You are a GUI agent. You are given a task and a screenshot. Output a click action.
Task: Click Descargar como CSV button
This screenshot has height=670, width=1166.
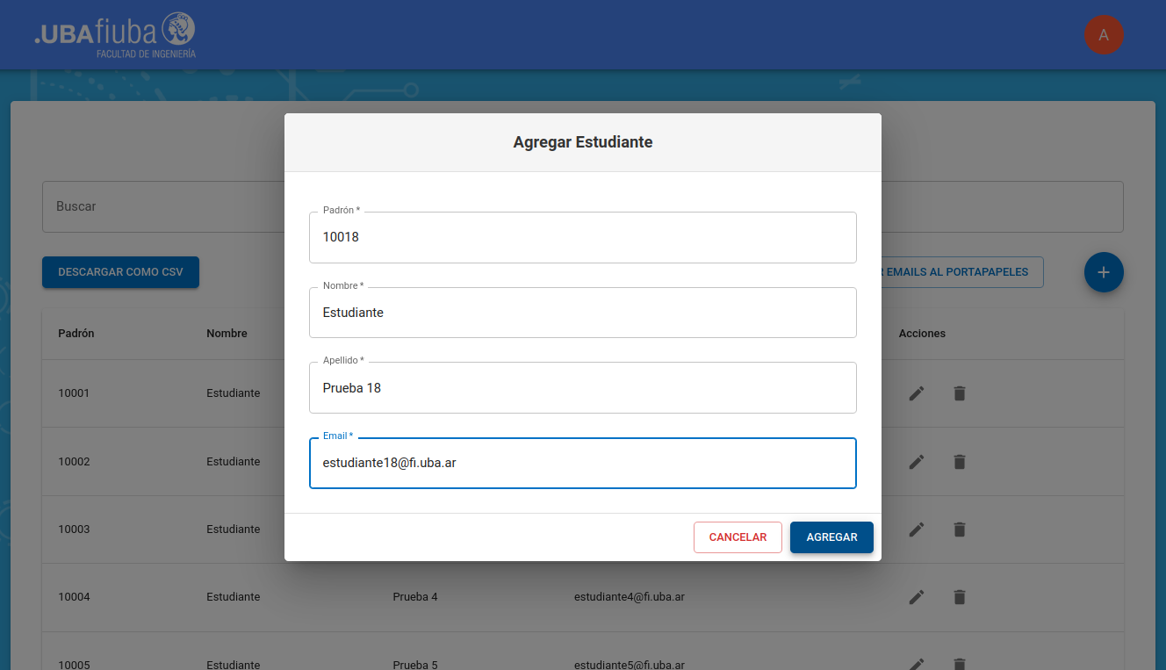pos(120,272)
